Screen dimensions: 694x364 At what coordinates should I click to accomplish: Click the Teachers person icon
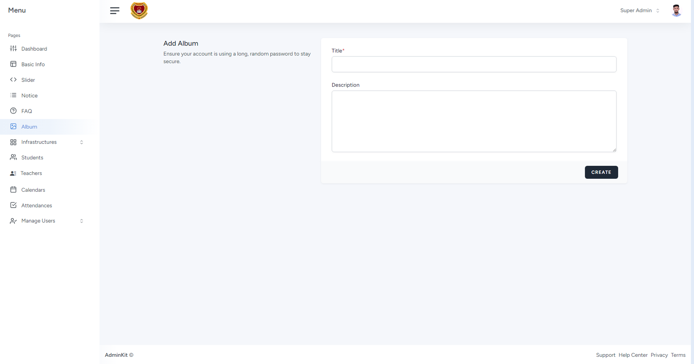coord(13,173)
